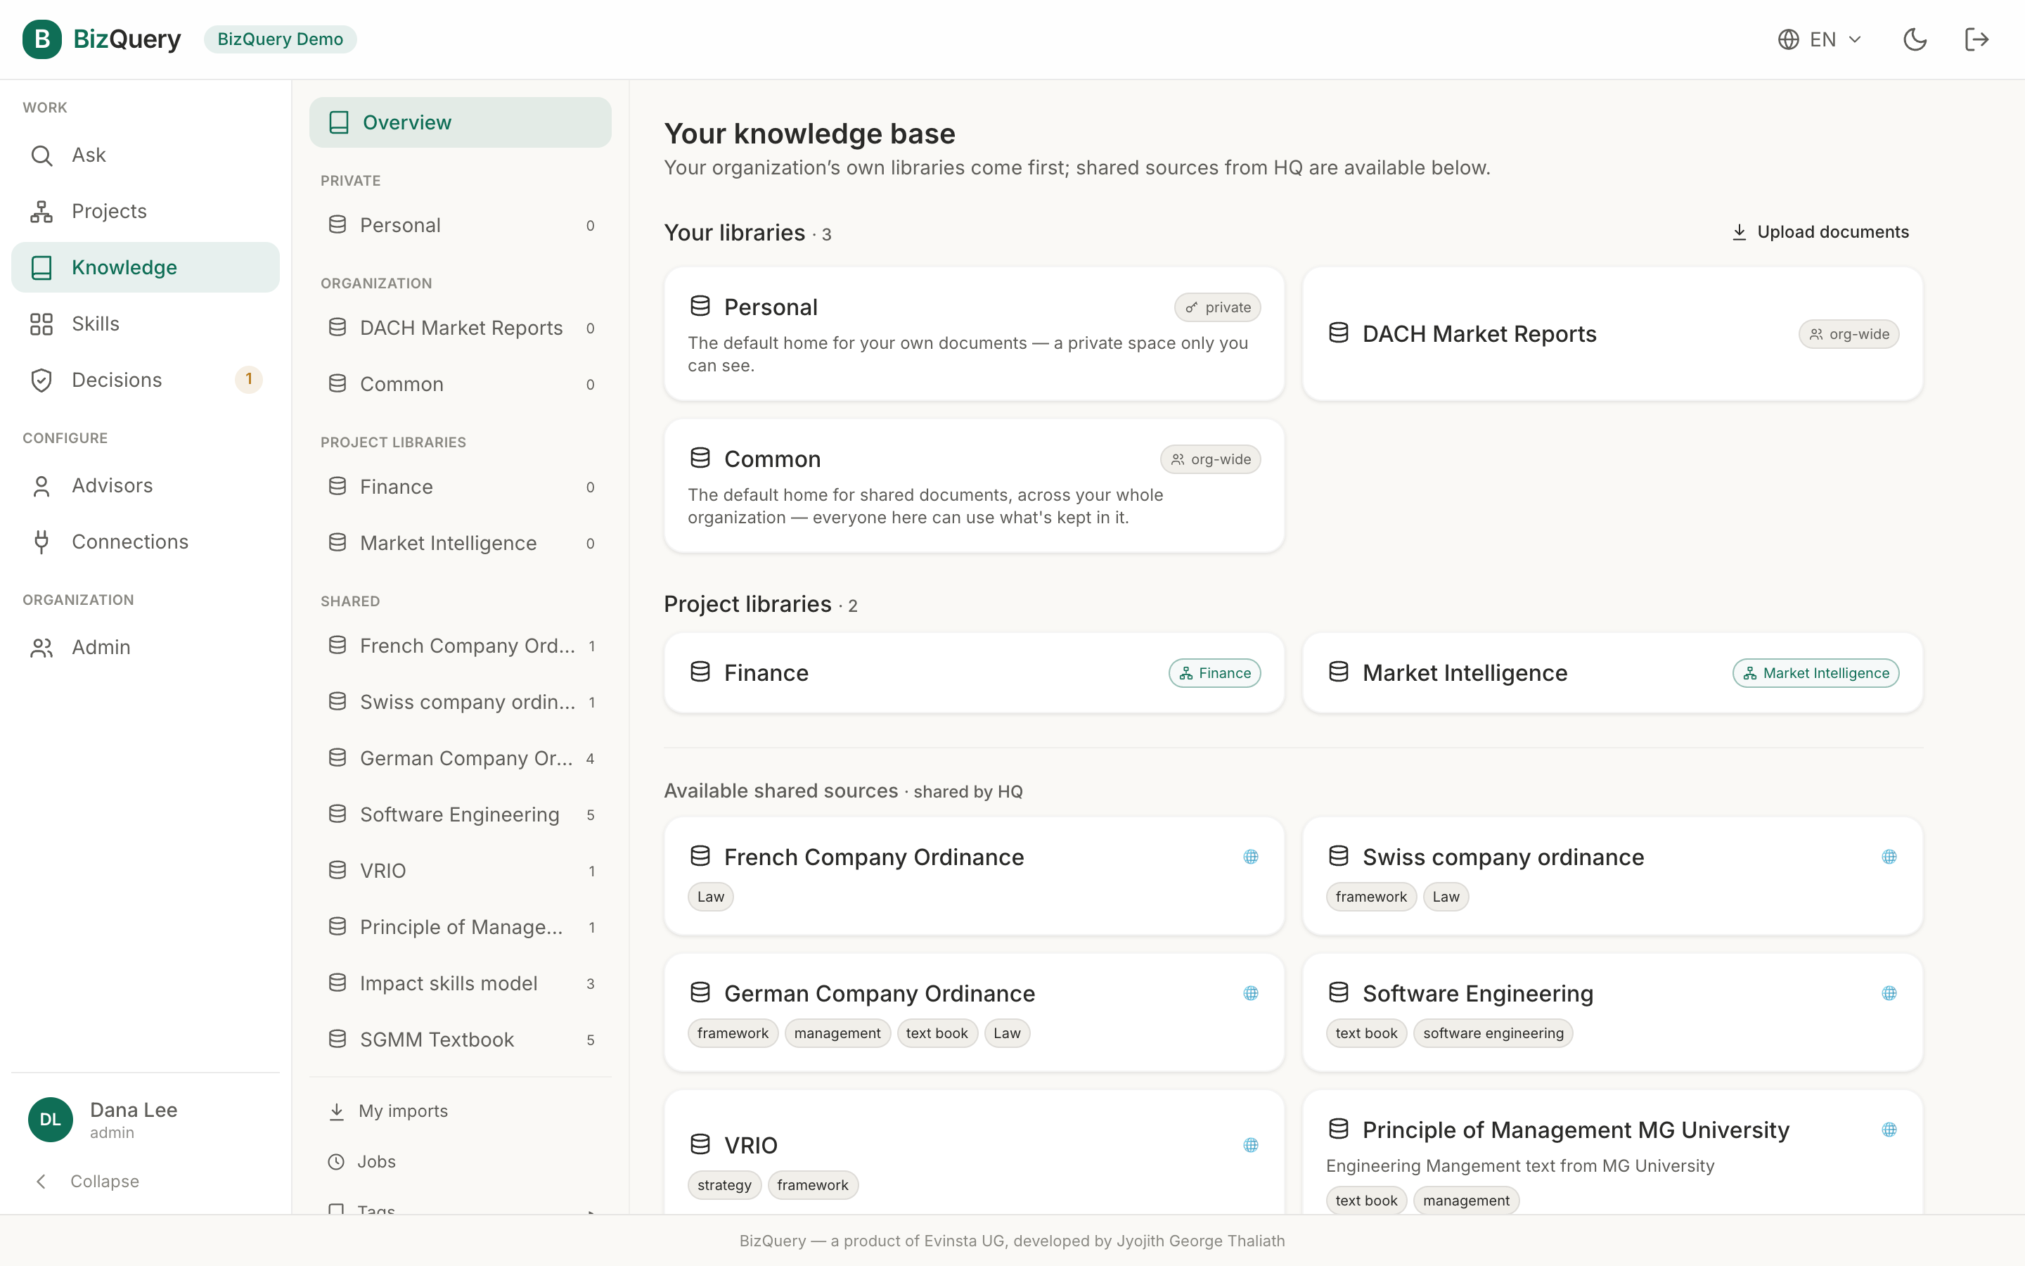Open Skills from the sidebar
2025x1266 pixels.
pyautogui.click(x=146, y=324)
